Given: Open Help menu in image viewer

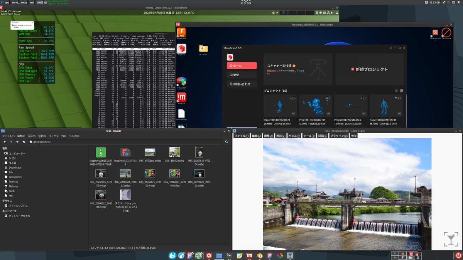Looking at the screenshot, I should click(354, 136).
